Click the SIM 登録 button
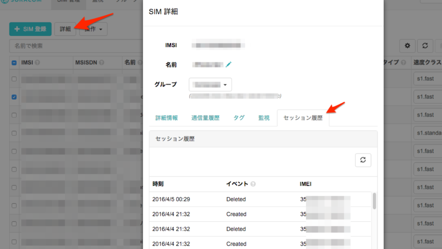Viewport: 442px width, 249px height. [x=30, y=29]
